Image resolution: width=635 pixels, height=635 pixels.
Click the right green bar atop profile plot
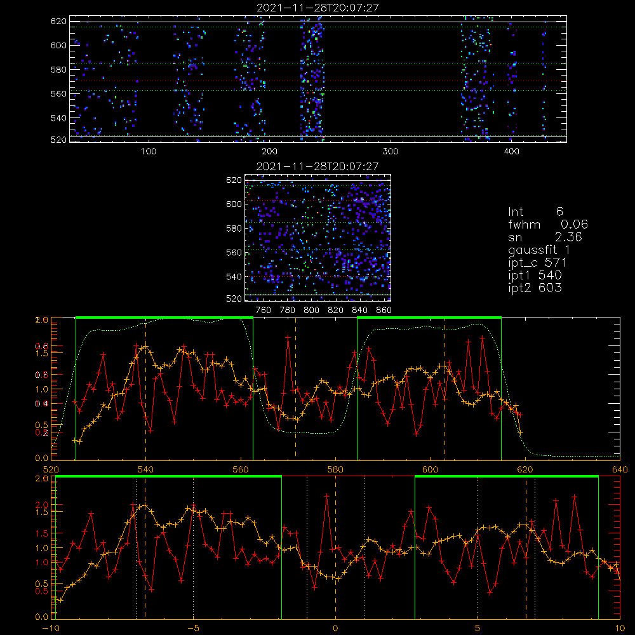[429, 318]
